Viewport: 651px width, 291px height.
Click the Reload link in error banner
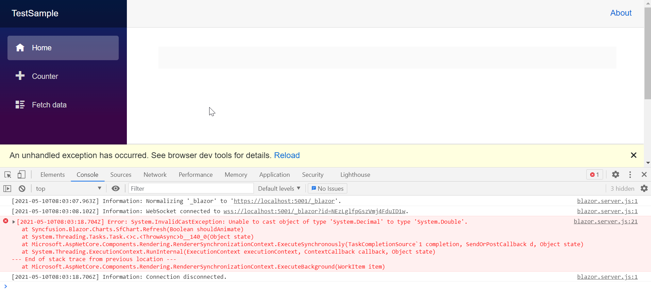coord(287,155)
